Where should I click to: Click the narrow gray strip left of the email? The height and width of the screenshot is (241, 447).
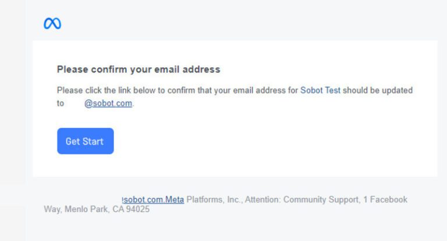point(12,116)
